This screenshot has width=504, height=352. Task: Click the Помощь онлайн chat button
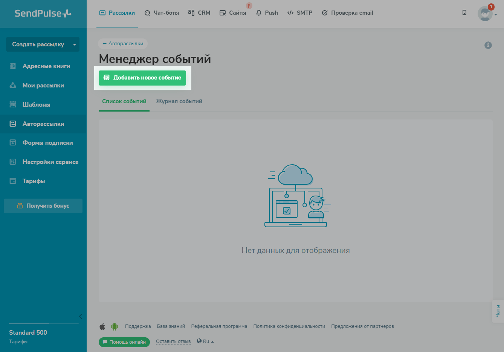coord(124,342)
